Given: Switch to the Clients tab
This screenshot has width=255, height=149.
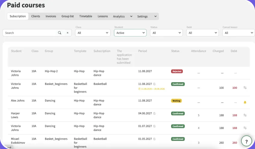Looking at the screenshot, I should tap(35, 16).
